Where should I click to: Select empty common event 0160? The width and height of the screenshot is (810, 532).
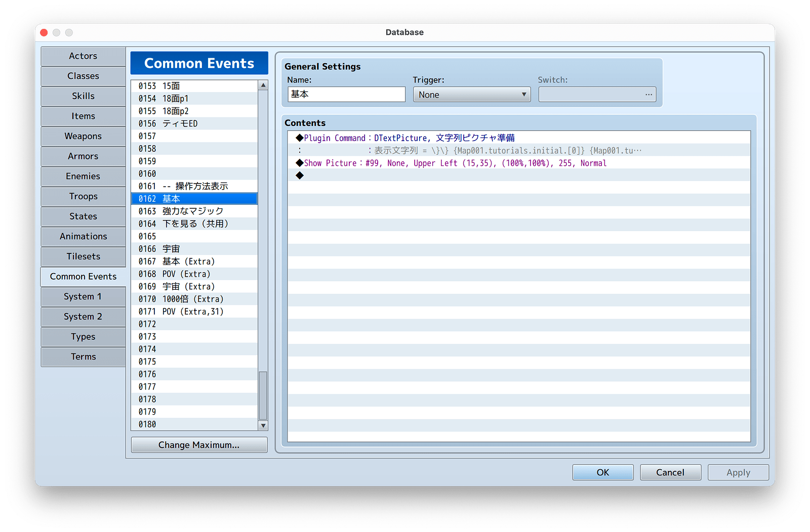[194, 174]
